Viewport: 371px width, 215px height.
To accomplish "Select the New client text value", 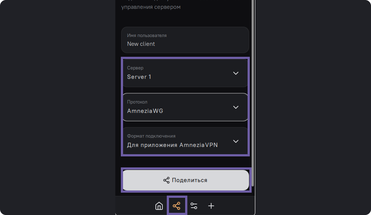I will [x=141, y=44].
